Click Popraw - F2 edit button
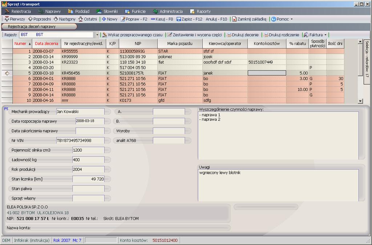Image resolution: width=372 pixels, height=245 pixels. tap(134, 19)
